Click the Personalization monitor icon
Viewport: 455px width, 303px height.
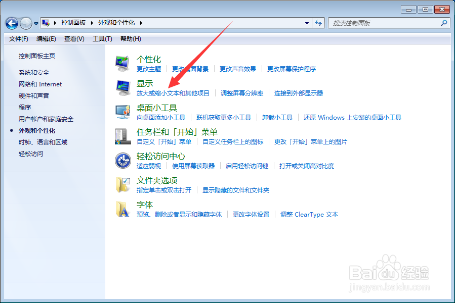click(x=122, y=64)
